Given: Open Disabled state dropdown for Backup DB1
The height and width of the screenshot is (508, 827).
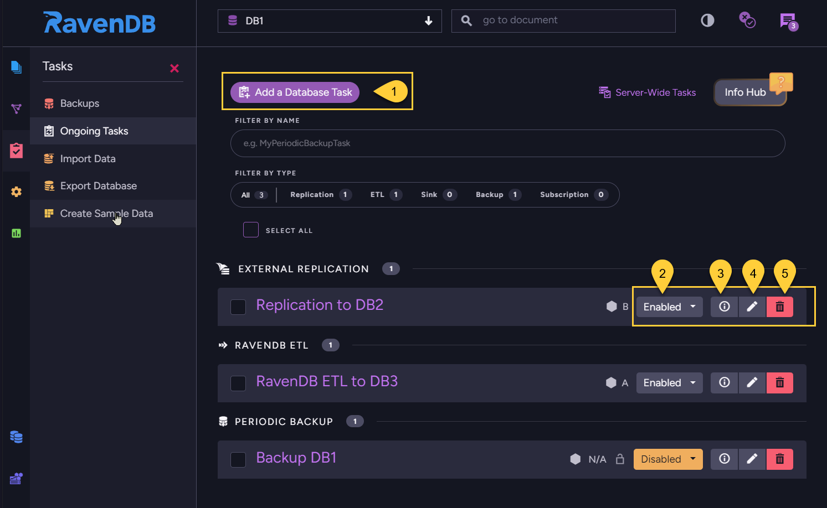Looking at the screenshot, I should (668, 459).
